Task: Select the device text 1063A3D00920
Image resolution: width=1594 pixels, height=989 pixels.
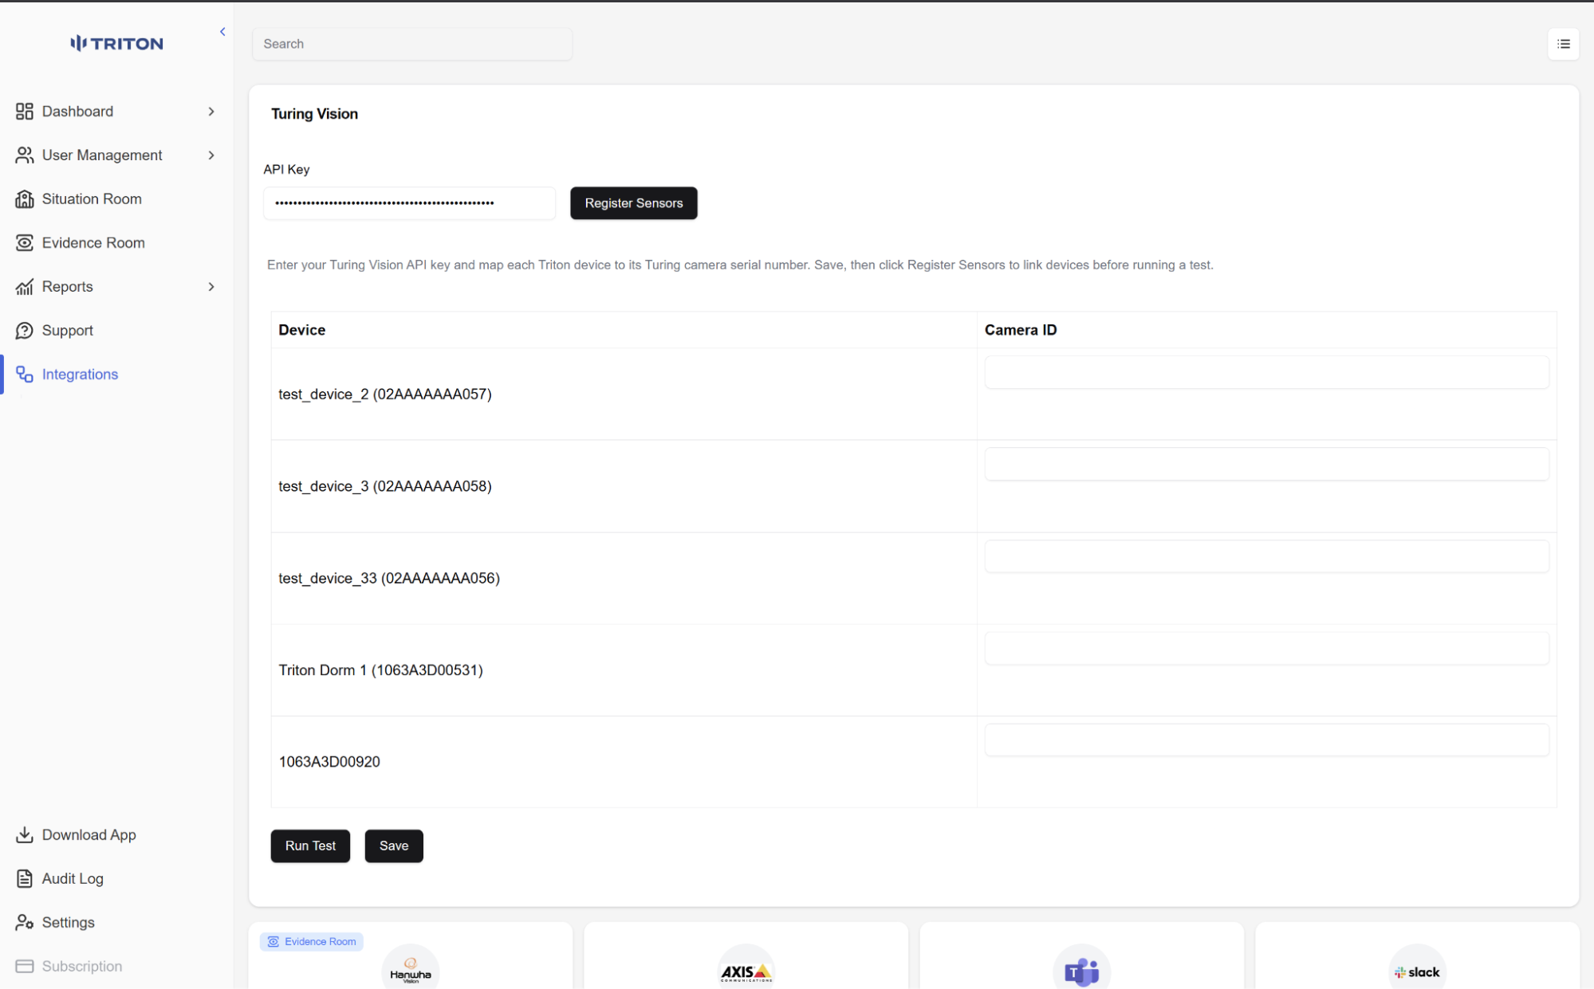Action: (329, 762)
